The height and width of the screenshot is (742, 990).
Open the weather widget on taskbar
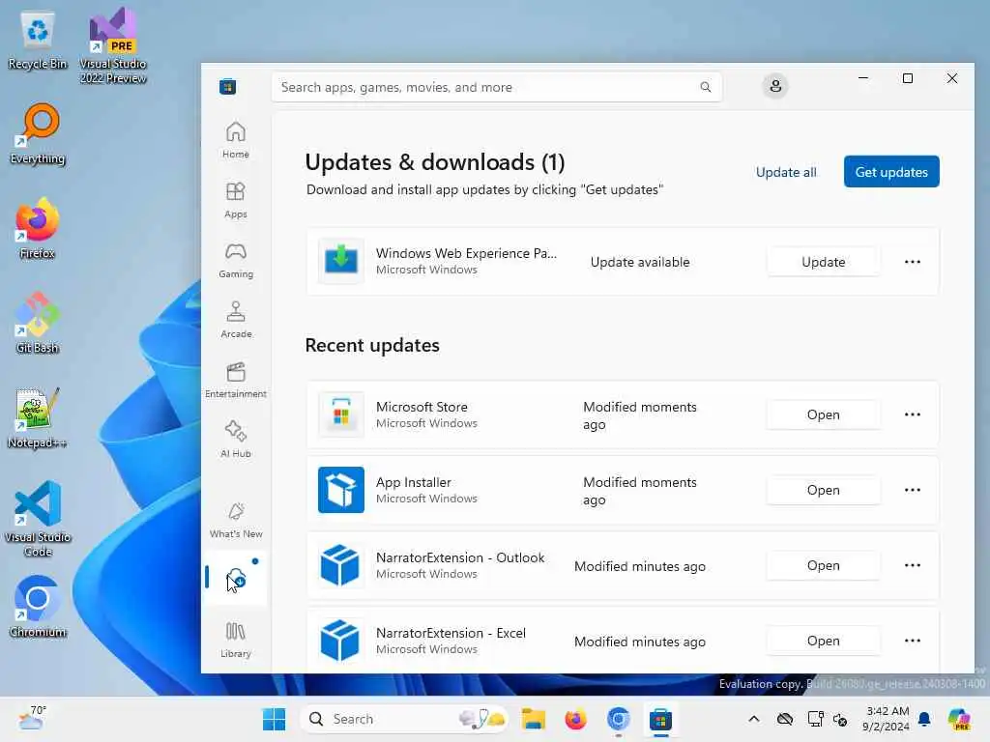[x=32, y=718]
